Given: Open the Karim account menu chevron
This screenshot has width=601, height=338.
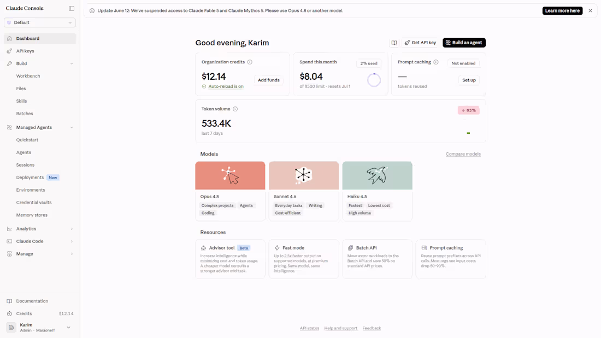Looking at the screenshot, I should coord(69,328).
